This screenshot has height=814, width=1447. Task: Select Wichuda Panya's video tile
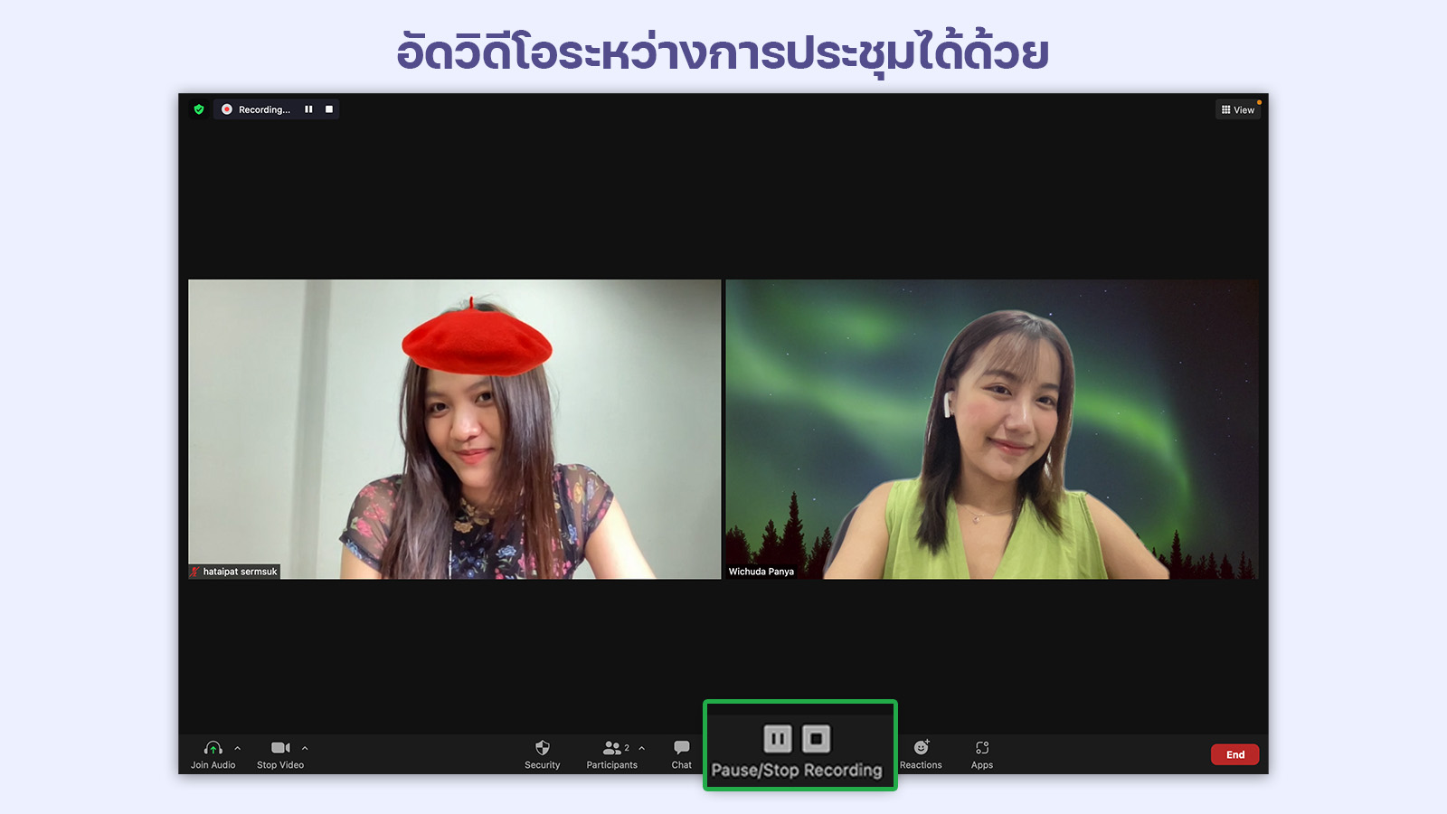pos(991,429)
